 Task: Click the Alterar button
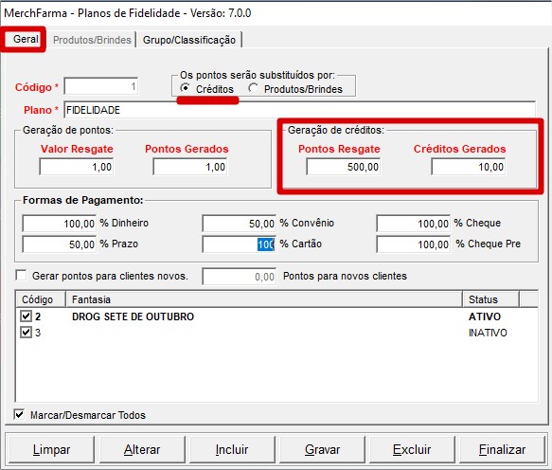coord(142,449)
